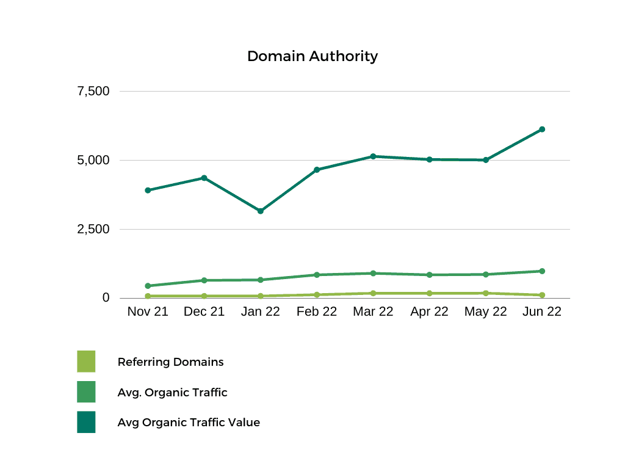Click the Mar 22 x-axis label
Screen dimensions: 625x469
tap(373, 311)
